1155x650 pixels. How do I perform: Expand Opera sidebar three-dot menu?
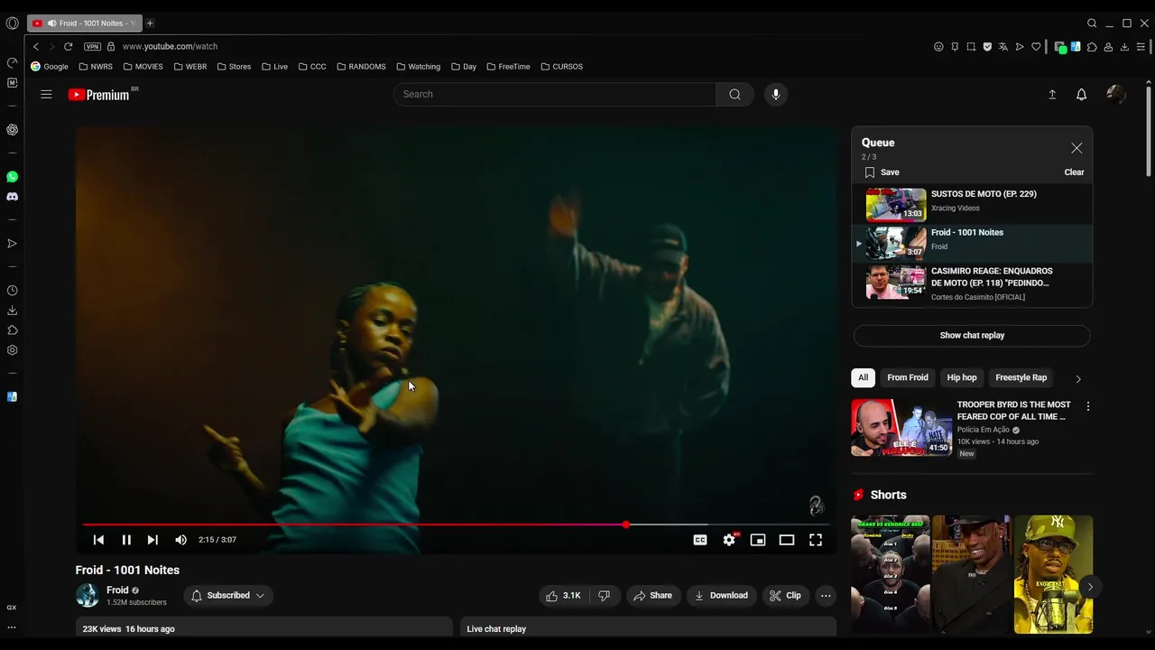(12, 627)
